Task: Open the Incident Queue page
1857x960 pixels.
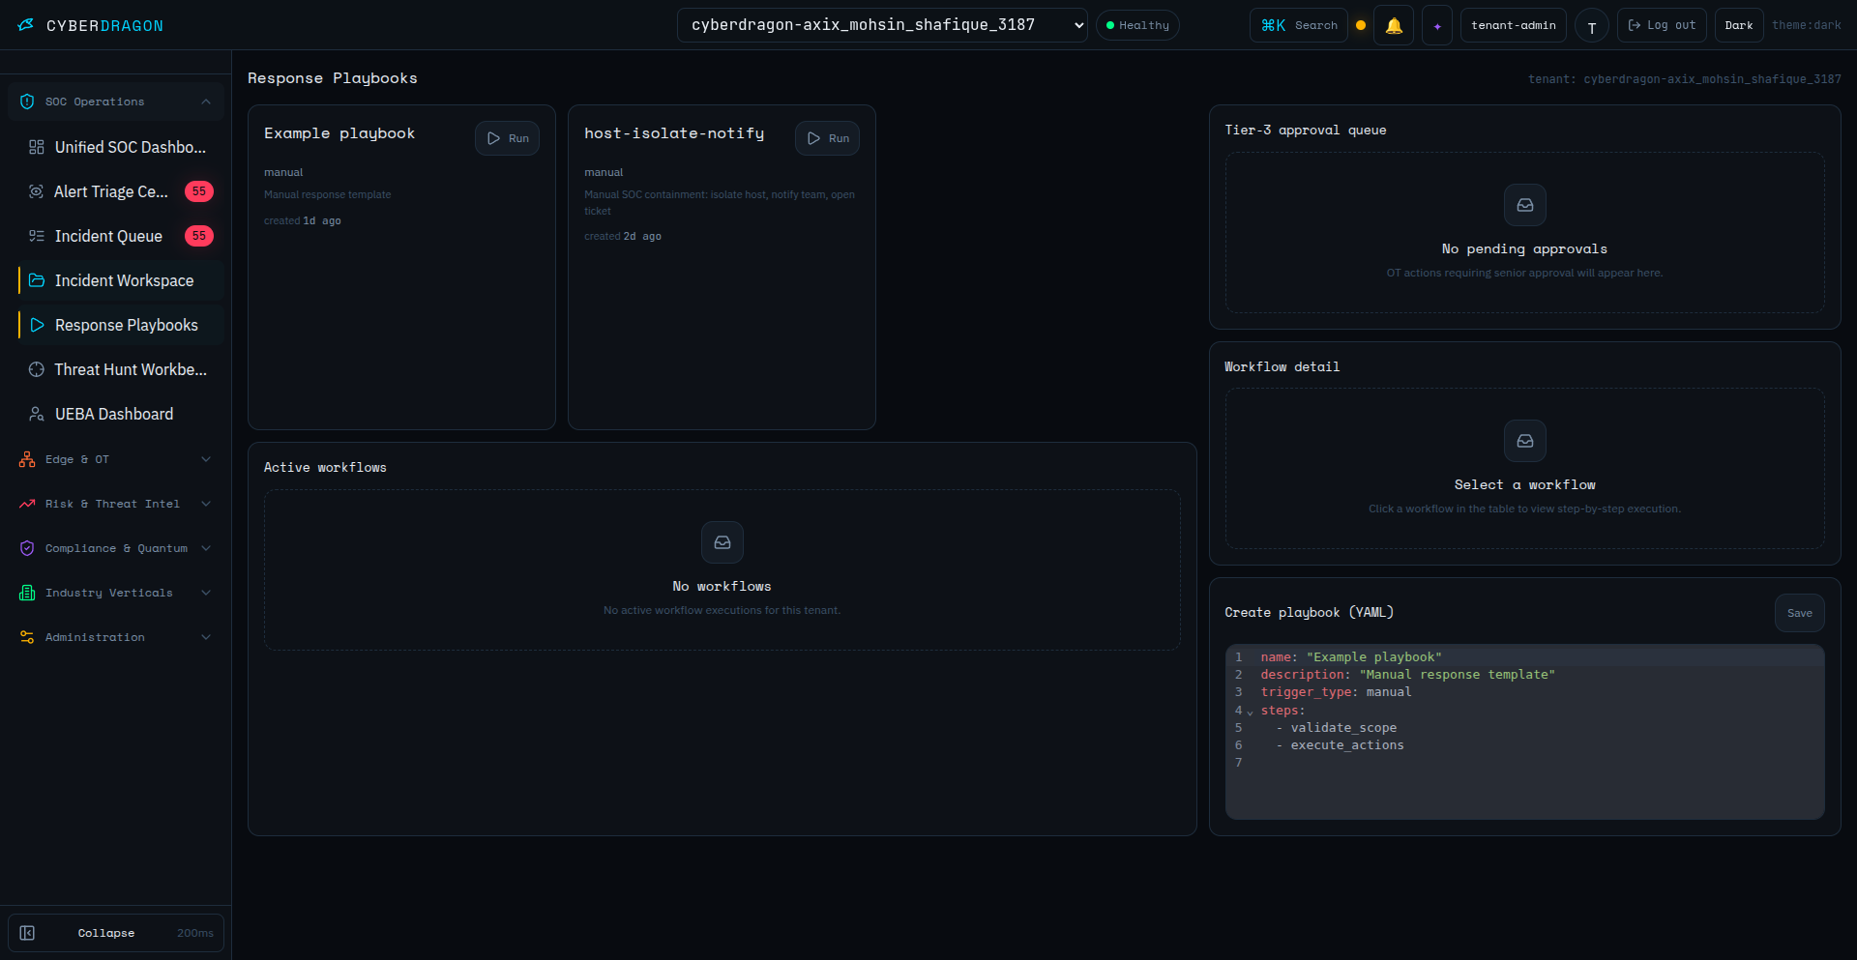Action: click(121, 236)
